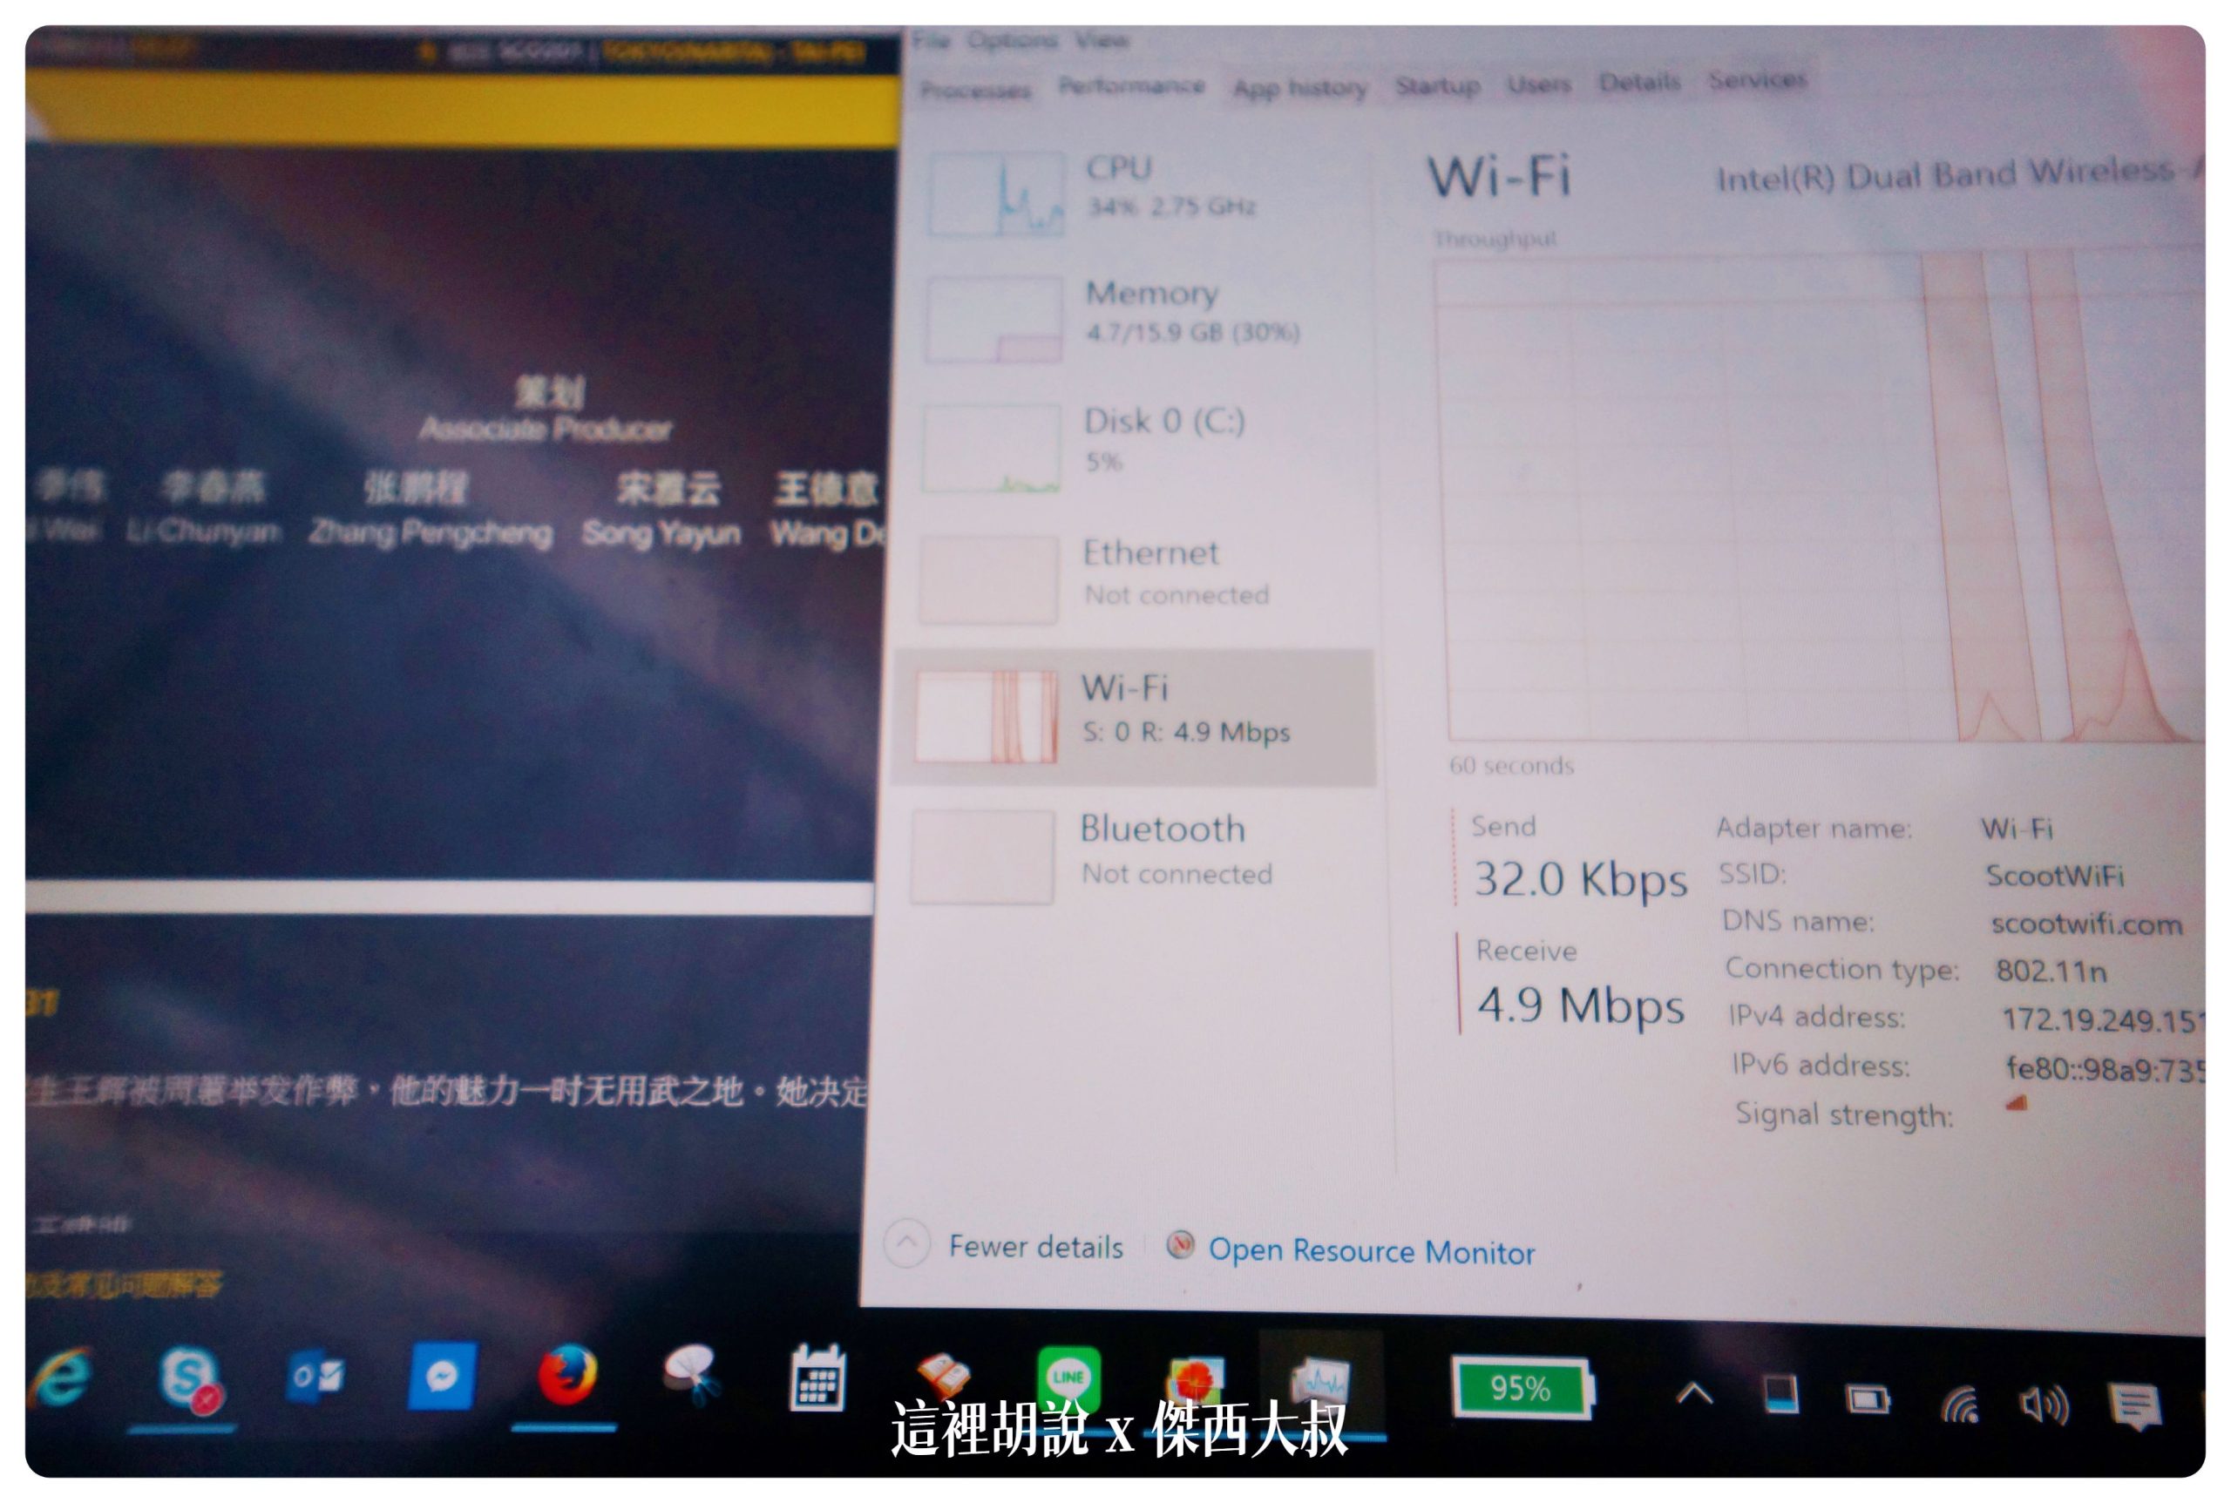Open the Options menu
Screen dimensions: 2231x1503
(1012, 40)
